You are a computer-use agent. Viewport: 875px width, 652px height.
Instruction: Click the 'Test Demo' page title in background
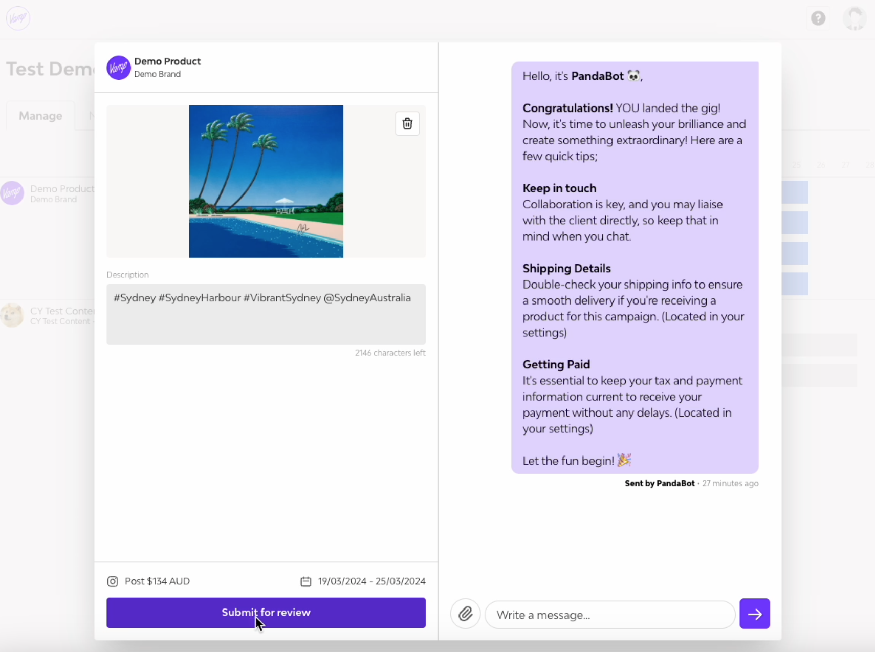[50, 69]
